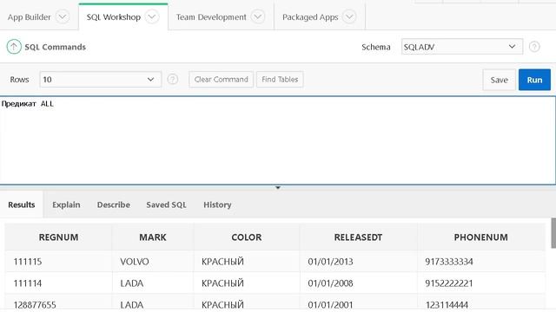
Task: Click the COLOR column header
Action: click(247, 237)
